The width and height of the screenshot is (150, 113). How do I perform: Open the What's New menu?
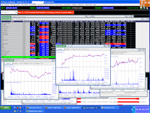pos(88,5)
